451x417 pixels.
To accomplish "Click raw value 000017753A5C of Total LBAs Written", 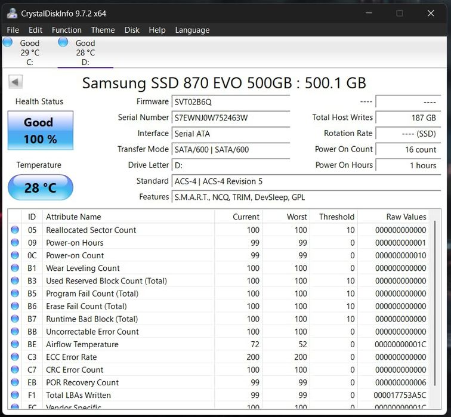I will 400,395.
